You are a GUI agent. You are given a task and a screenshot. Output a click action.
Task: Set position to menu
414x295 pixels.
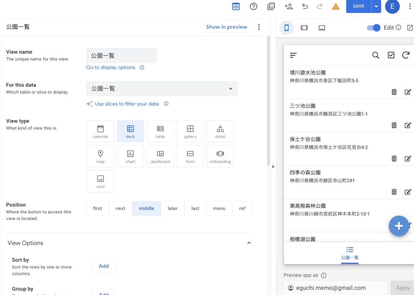coord(219,209)
